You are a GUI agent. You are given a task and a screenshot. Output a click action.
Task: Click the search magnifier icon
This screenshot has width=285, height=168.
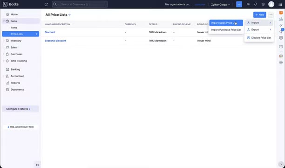pos(55,4)
